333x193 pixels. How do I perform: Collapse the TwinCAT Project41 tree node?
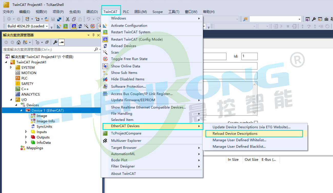6,62
